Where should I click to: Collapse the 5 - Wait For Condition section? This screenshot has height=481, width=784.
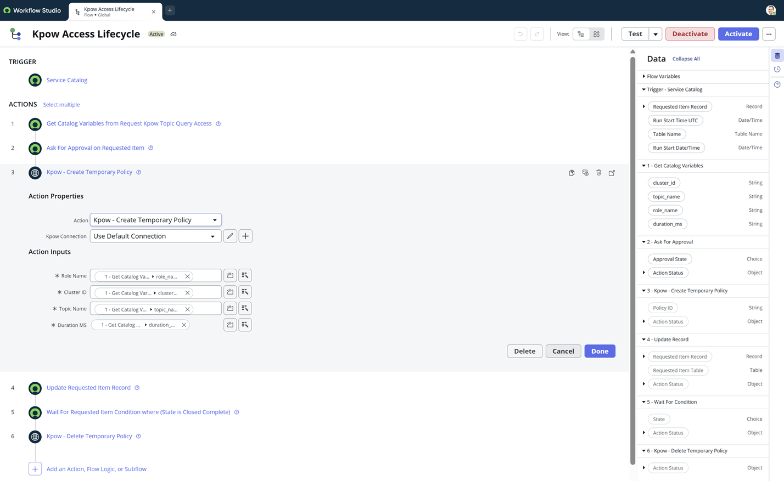tap(643, 402)
